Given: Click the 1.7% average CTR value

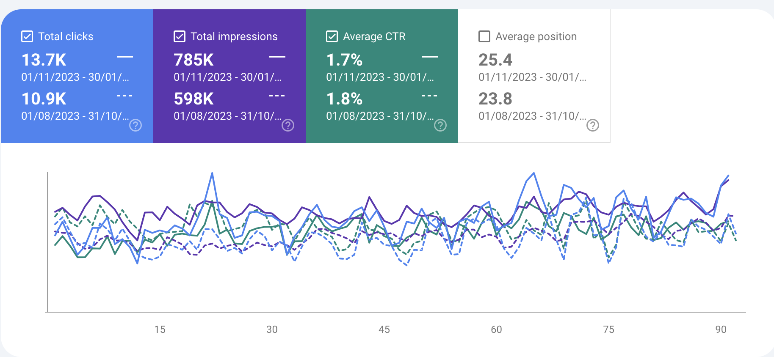Looking at the screenshot, I should pos(344,60).
